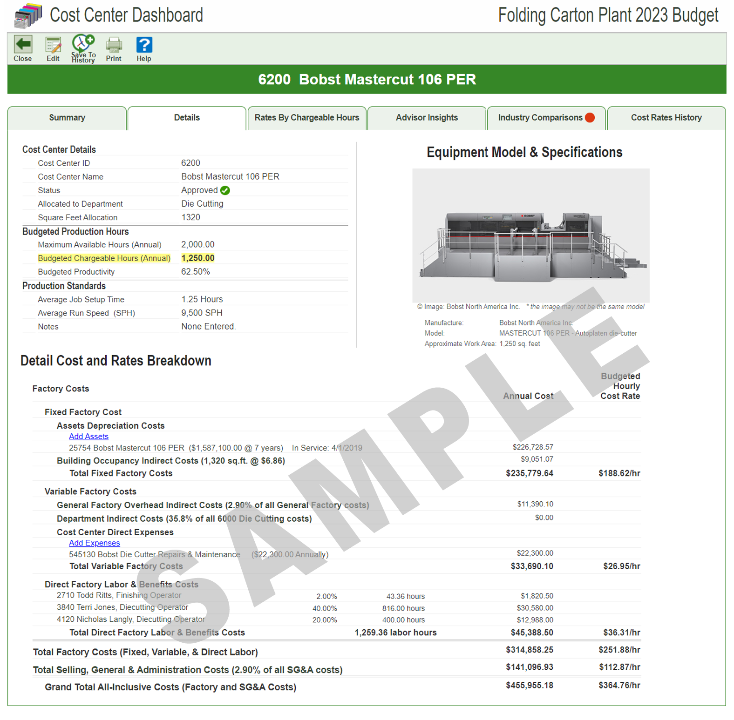Click Grand Total rate $364.76/hr
Screen dimensions: 734x720
point(619,685)
